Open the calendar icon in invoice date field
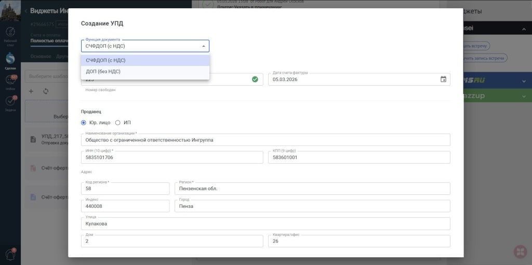This screenshot has height=265, width=532. (x=443, y=79)
